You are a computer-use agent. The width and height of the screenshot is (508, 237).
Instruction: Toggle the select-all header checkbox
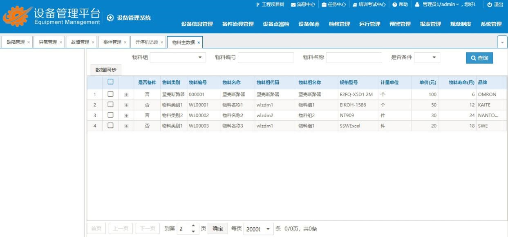point(110,82)
